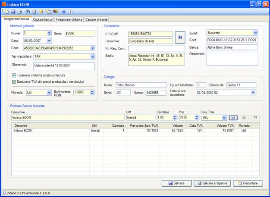Image resolution: width=270 pixels, height=197 pixels.
Task: Click the Numar invoice number spinner arrows
Action: [x=49, y=33]
